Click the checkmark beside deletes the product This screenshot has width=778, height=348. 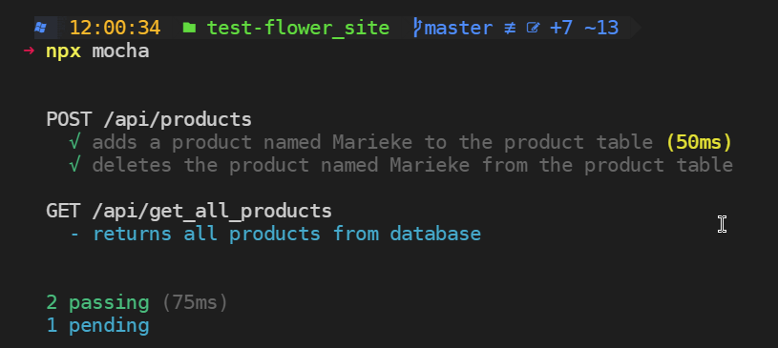coord(74,166)
